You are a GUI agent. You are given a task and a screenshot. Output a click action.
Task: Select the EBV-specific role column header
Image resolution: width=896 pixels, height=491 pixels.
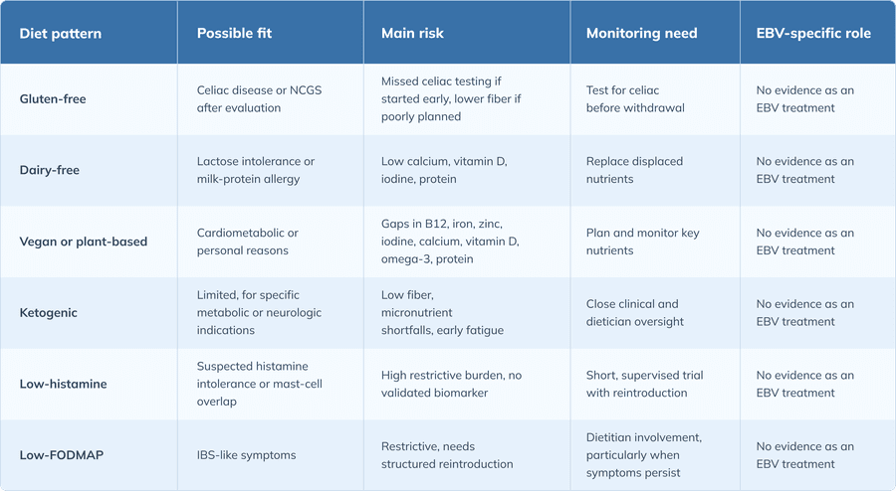click(x=813, y=33)
